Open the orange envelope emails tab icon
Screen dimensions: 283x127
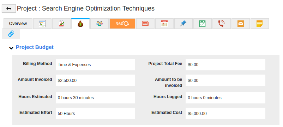click(241, 24)
